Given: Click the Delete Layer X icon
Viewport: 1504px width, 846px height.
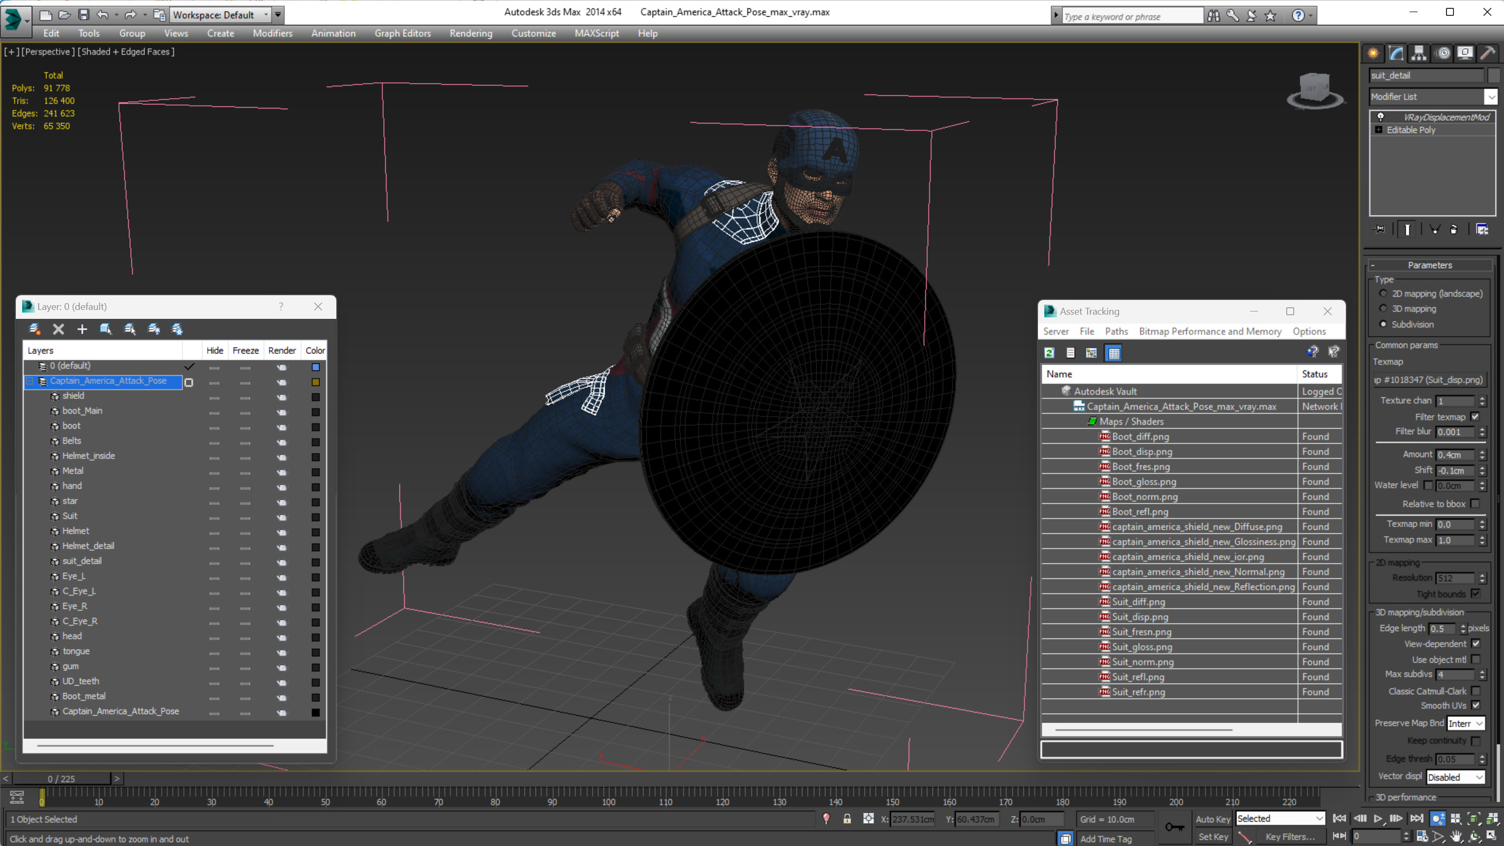Looking at the screenshot, I should pyautogui.click(x=59, y=329).
